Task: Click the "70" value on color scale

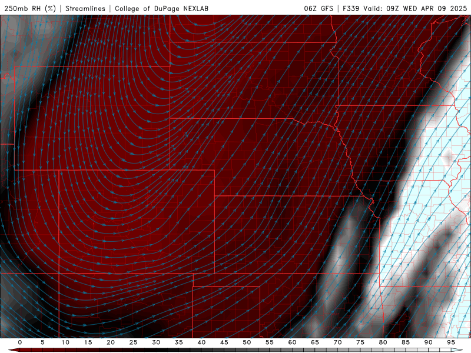Action: pos(337,342)
